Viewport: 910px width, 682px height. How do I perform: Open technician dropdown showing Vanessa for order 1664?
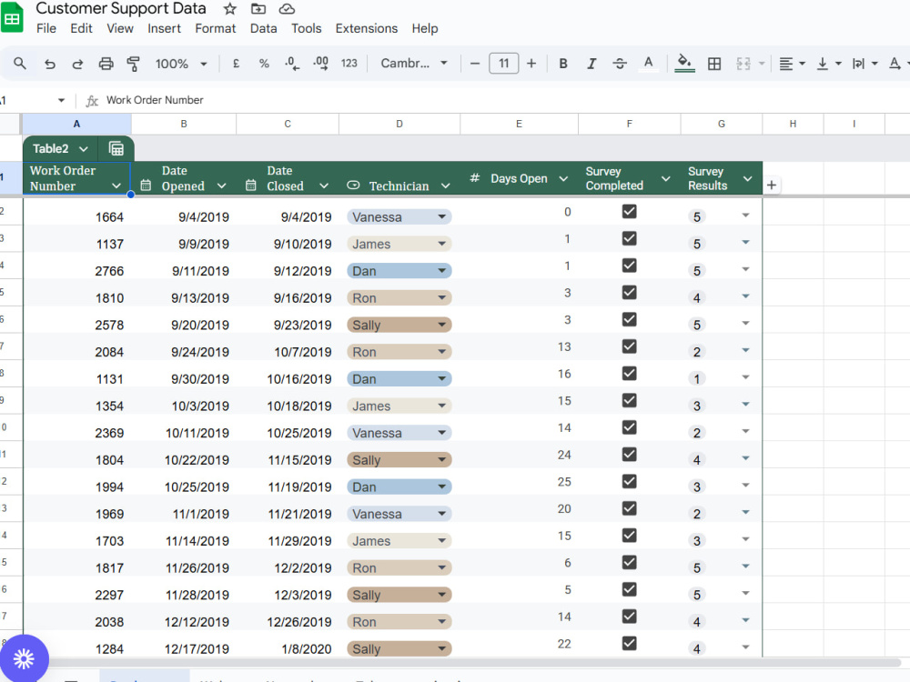pyautogui.click(x=399, y=217)
